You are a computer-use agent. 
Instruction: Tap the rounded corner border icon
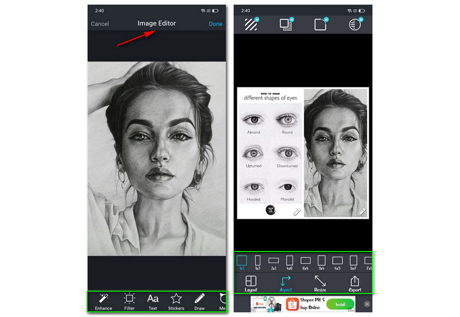320,24
